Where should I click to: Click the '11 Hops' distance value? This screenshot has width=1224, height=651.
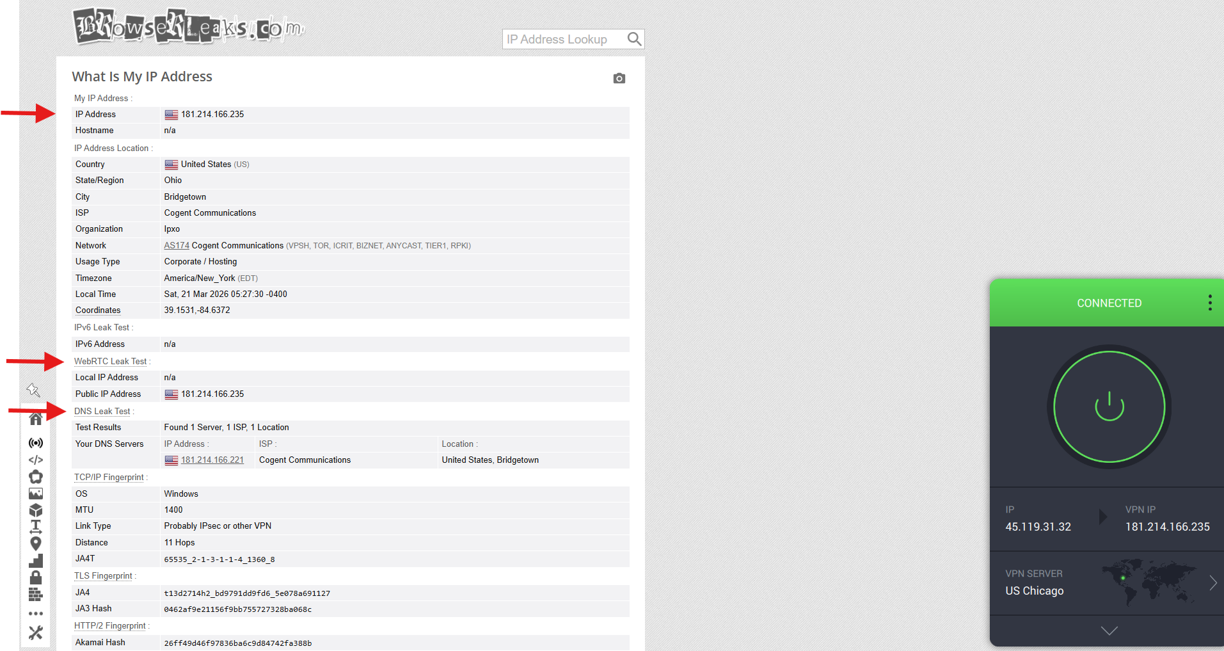pyautogui.click(x=179, y=543)
